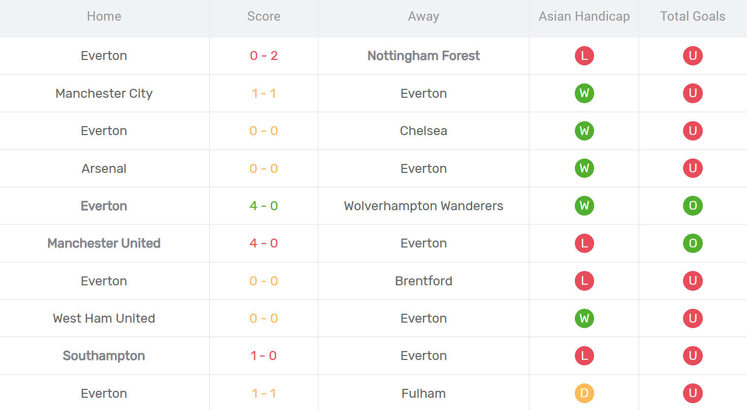Click the L badge in Nottingham Forest row
This screenshot has height=410, width=748.
tap(584, 55)
